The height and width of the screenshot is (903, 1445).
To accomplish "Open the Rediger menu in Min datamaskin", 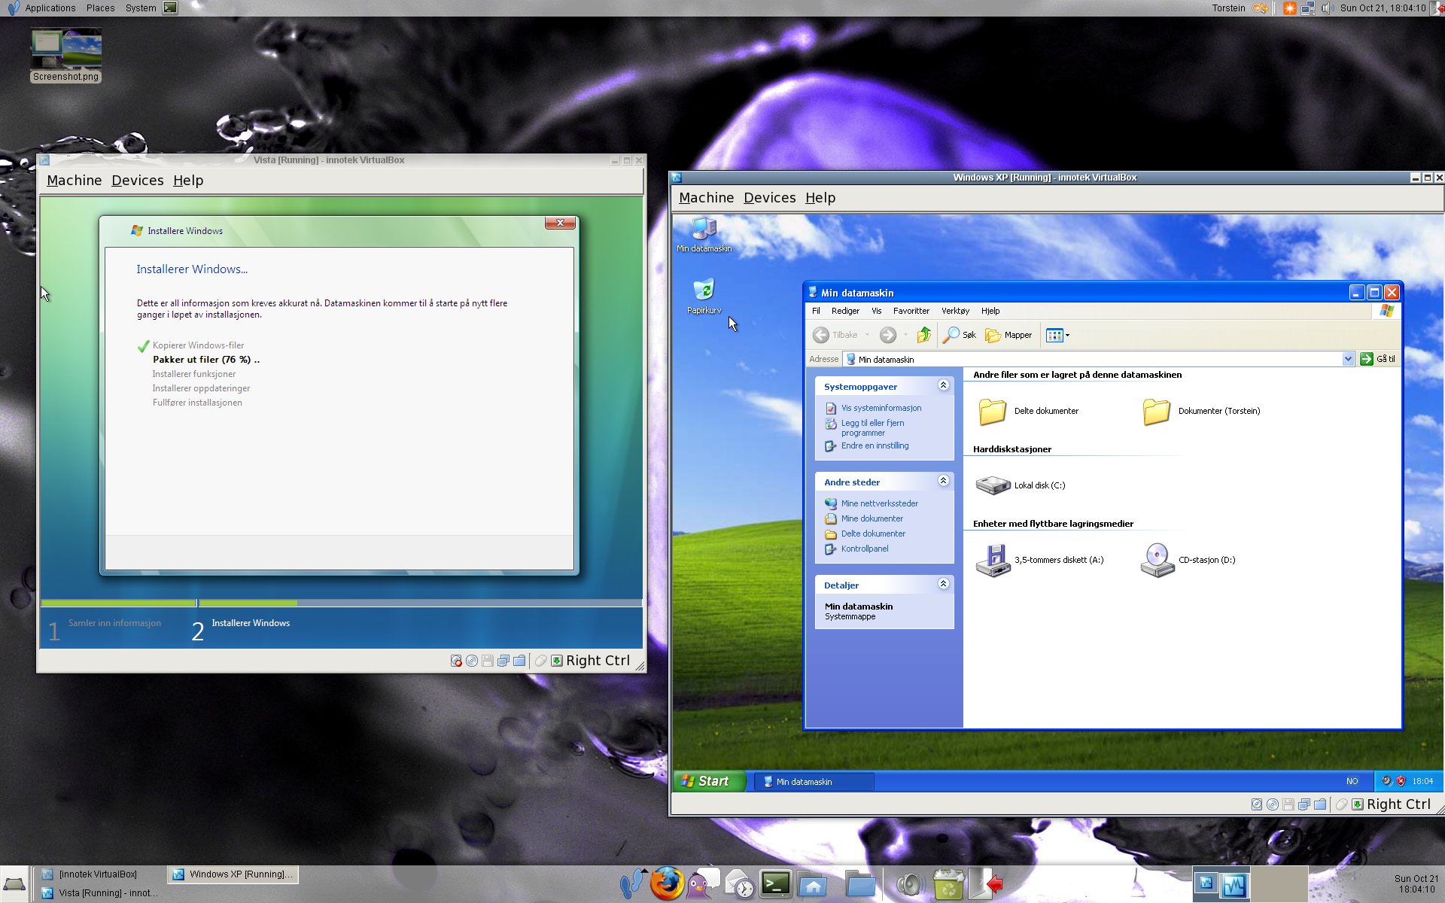I will pos(845,311).
